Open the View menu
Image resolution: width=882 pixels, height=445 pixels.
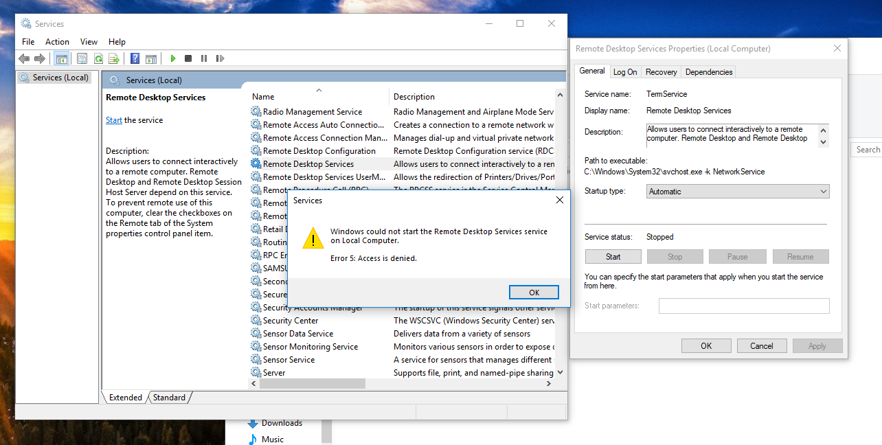click(89, 42)
